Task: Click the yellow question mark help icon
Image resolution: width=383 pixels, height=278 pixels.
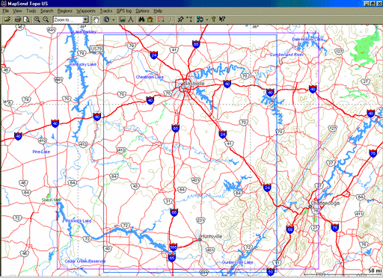Action: pos(214,19)
